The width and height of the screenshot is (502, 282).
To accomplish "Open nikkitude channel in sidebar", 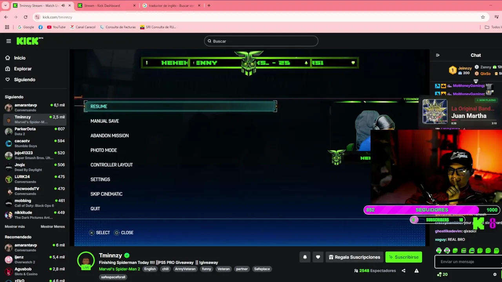I will (35, 215).
